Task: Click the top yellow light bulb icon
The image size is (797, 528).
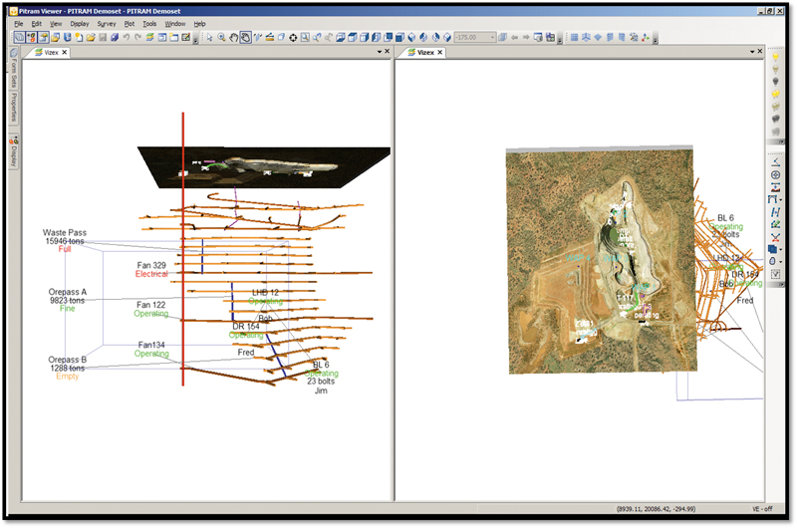Action: pos(776,55)
